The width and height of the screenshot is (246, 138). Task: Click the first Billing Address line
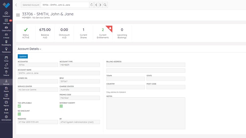pos(146,65)
